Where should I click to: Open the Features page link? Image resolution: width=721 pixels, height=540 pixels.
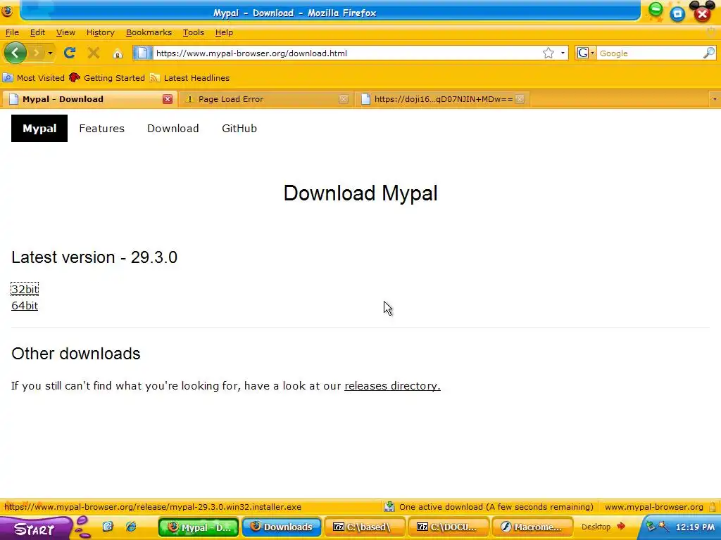coord(101,128)
